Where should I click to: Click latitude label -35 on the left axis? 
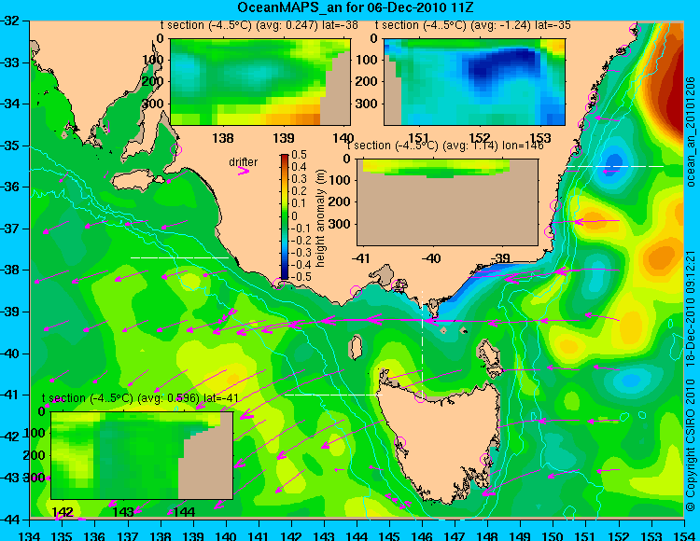[x=10, y=146]
